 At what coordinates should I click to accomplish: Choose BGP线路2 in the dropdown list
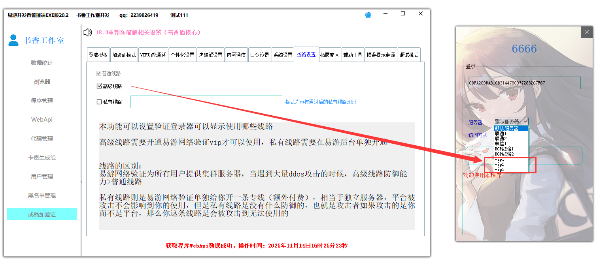(504, 154)
